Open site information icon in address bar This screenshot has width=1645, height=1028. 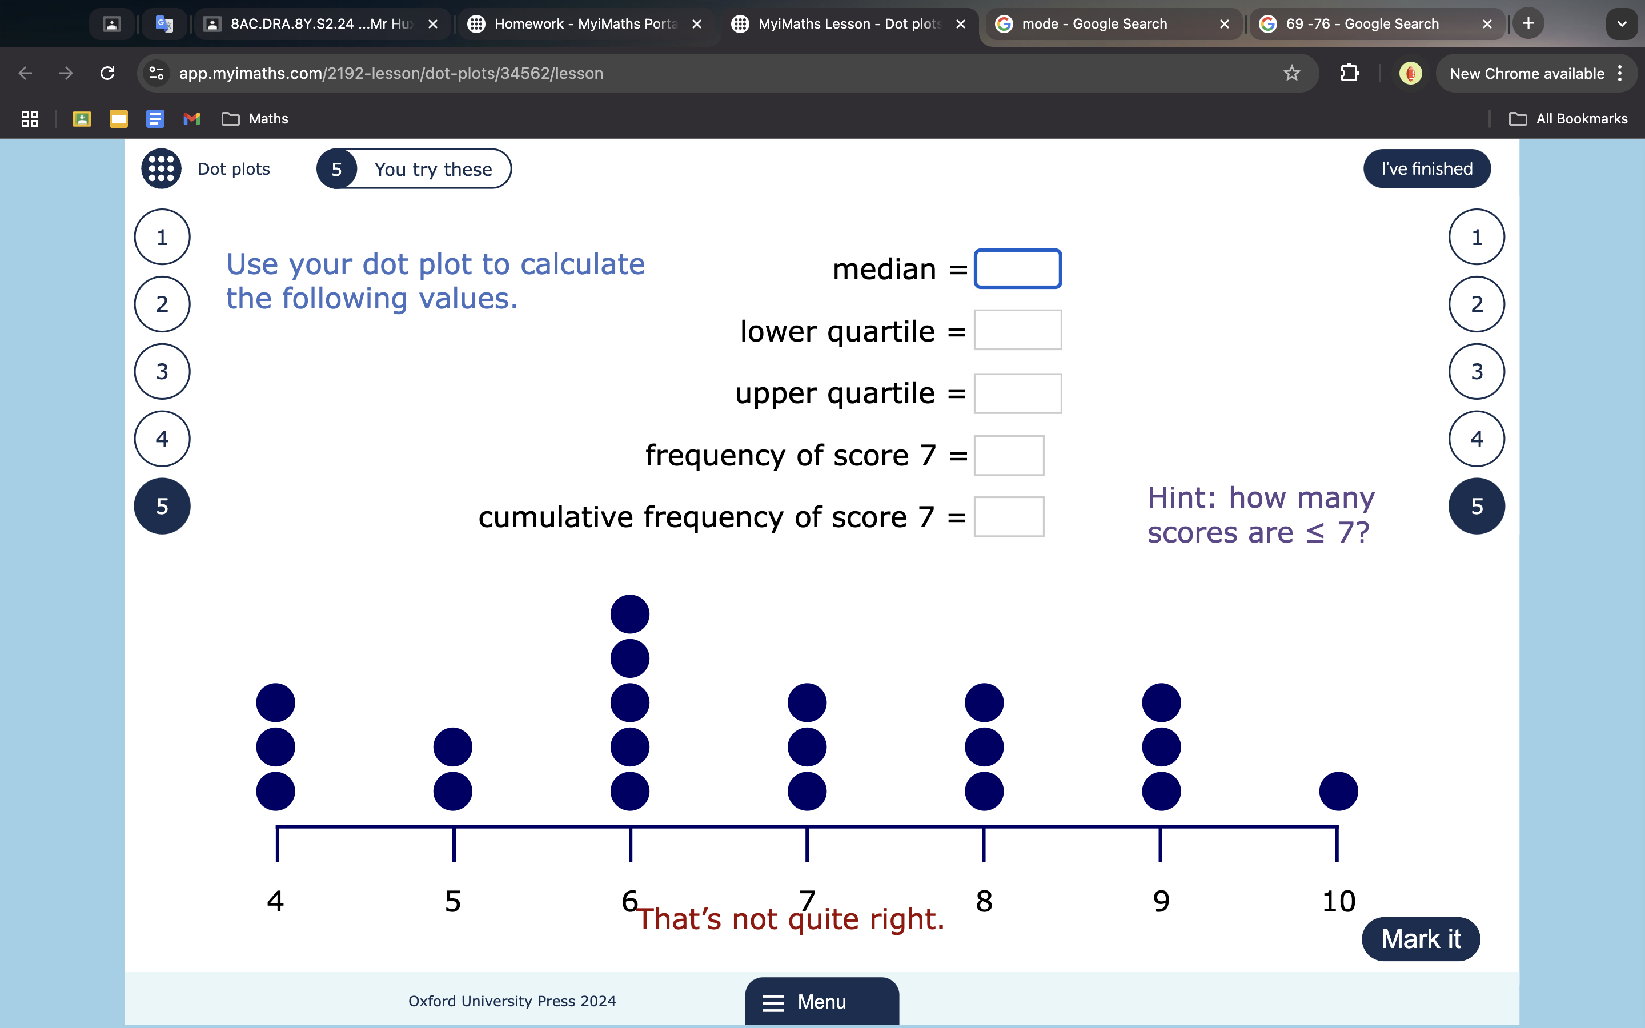pyautogui.click(x=157, y=73)
